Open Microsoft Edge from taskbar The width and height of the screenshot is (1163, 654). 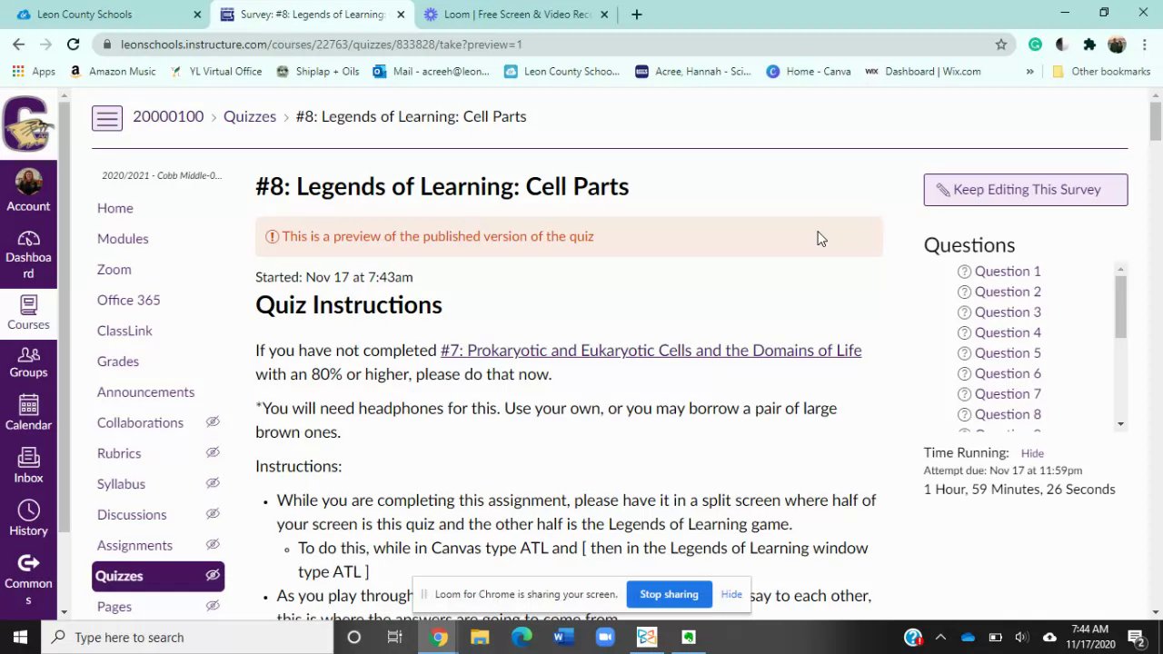(521, 637)
